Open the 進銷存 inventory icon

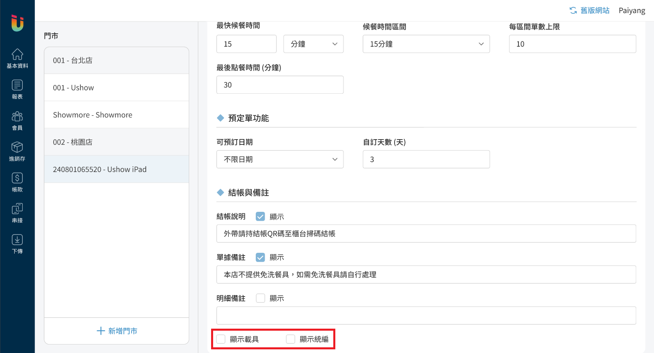pyautogui.click(x=17, y=151)
